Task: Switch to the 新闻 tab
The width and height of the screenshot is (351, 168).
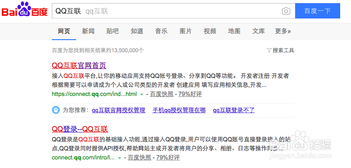Action: tap(88, 31)
